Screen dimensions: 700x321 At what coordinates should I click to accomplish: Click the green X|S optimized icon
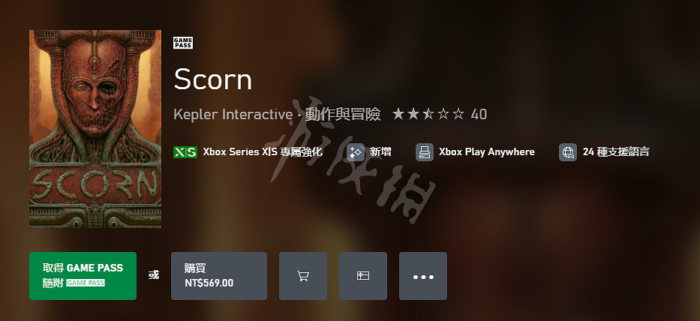coord(185,152)
